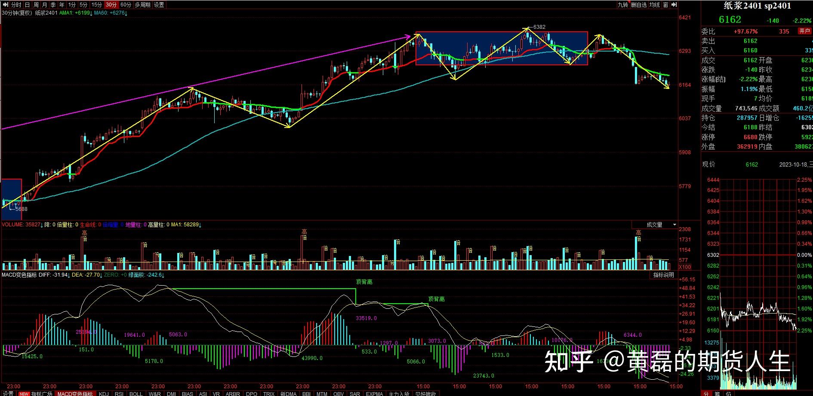Switch to the OBV indicator
This screenshot has height=396, width=813.
tap(339, 393)
